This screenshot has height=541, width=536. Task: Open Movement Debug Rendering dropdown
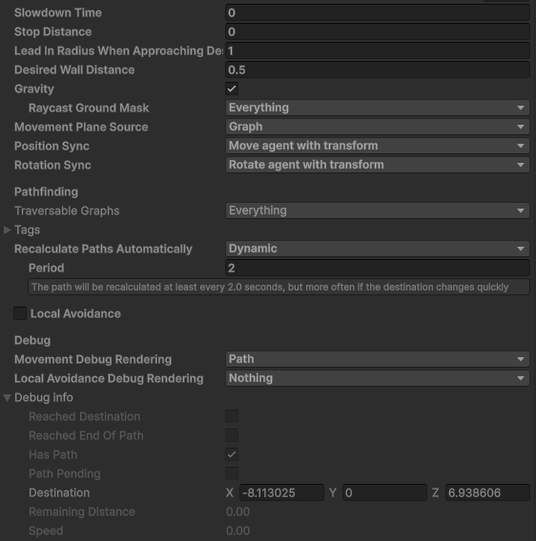click(x=378, y=359)
